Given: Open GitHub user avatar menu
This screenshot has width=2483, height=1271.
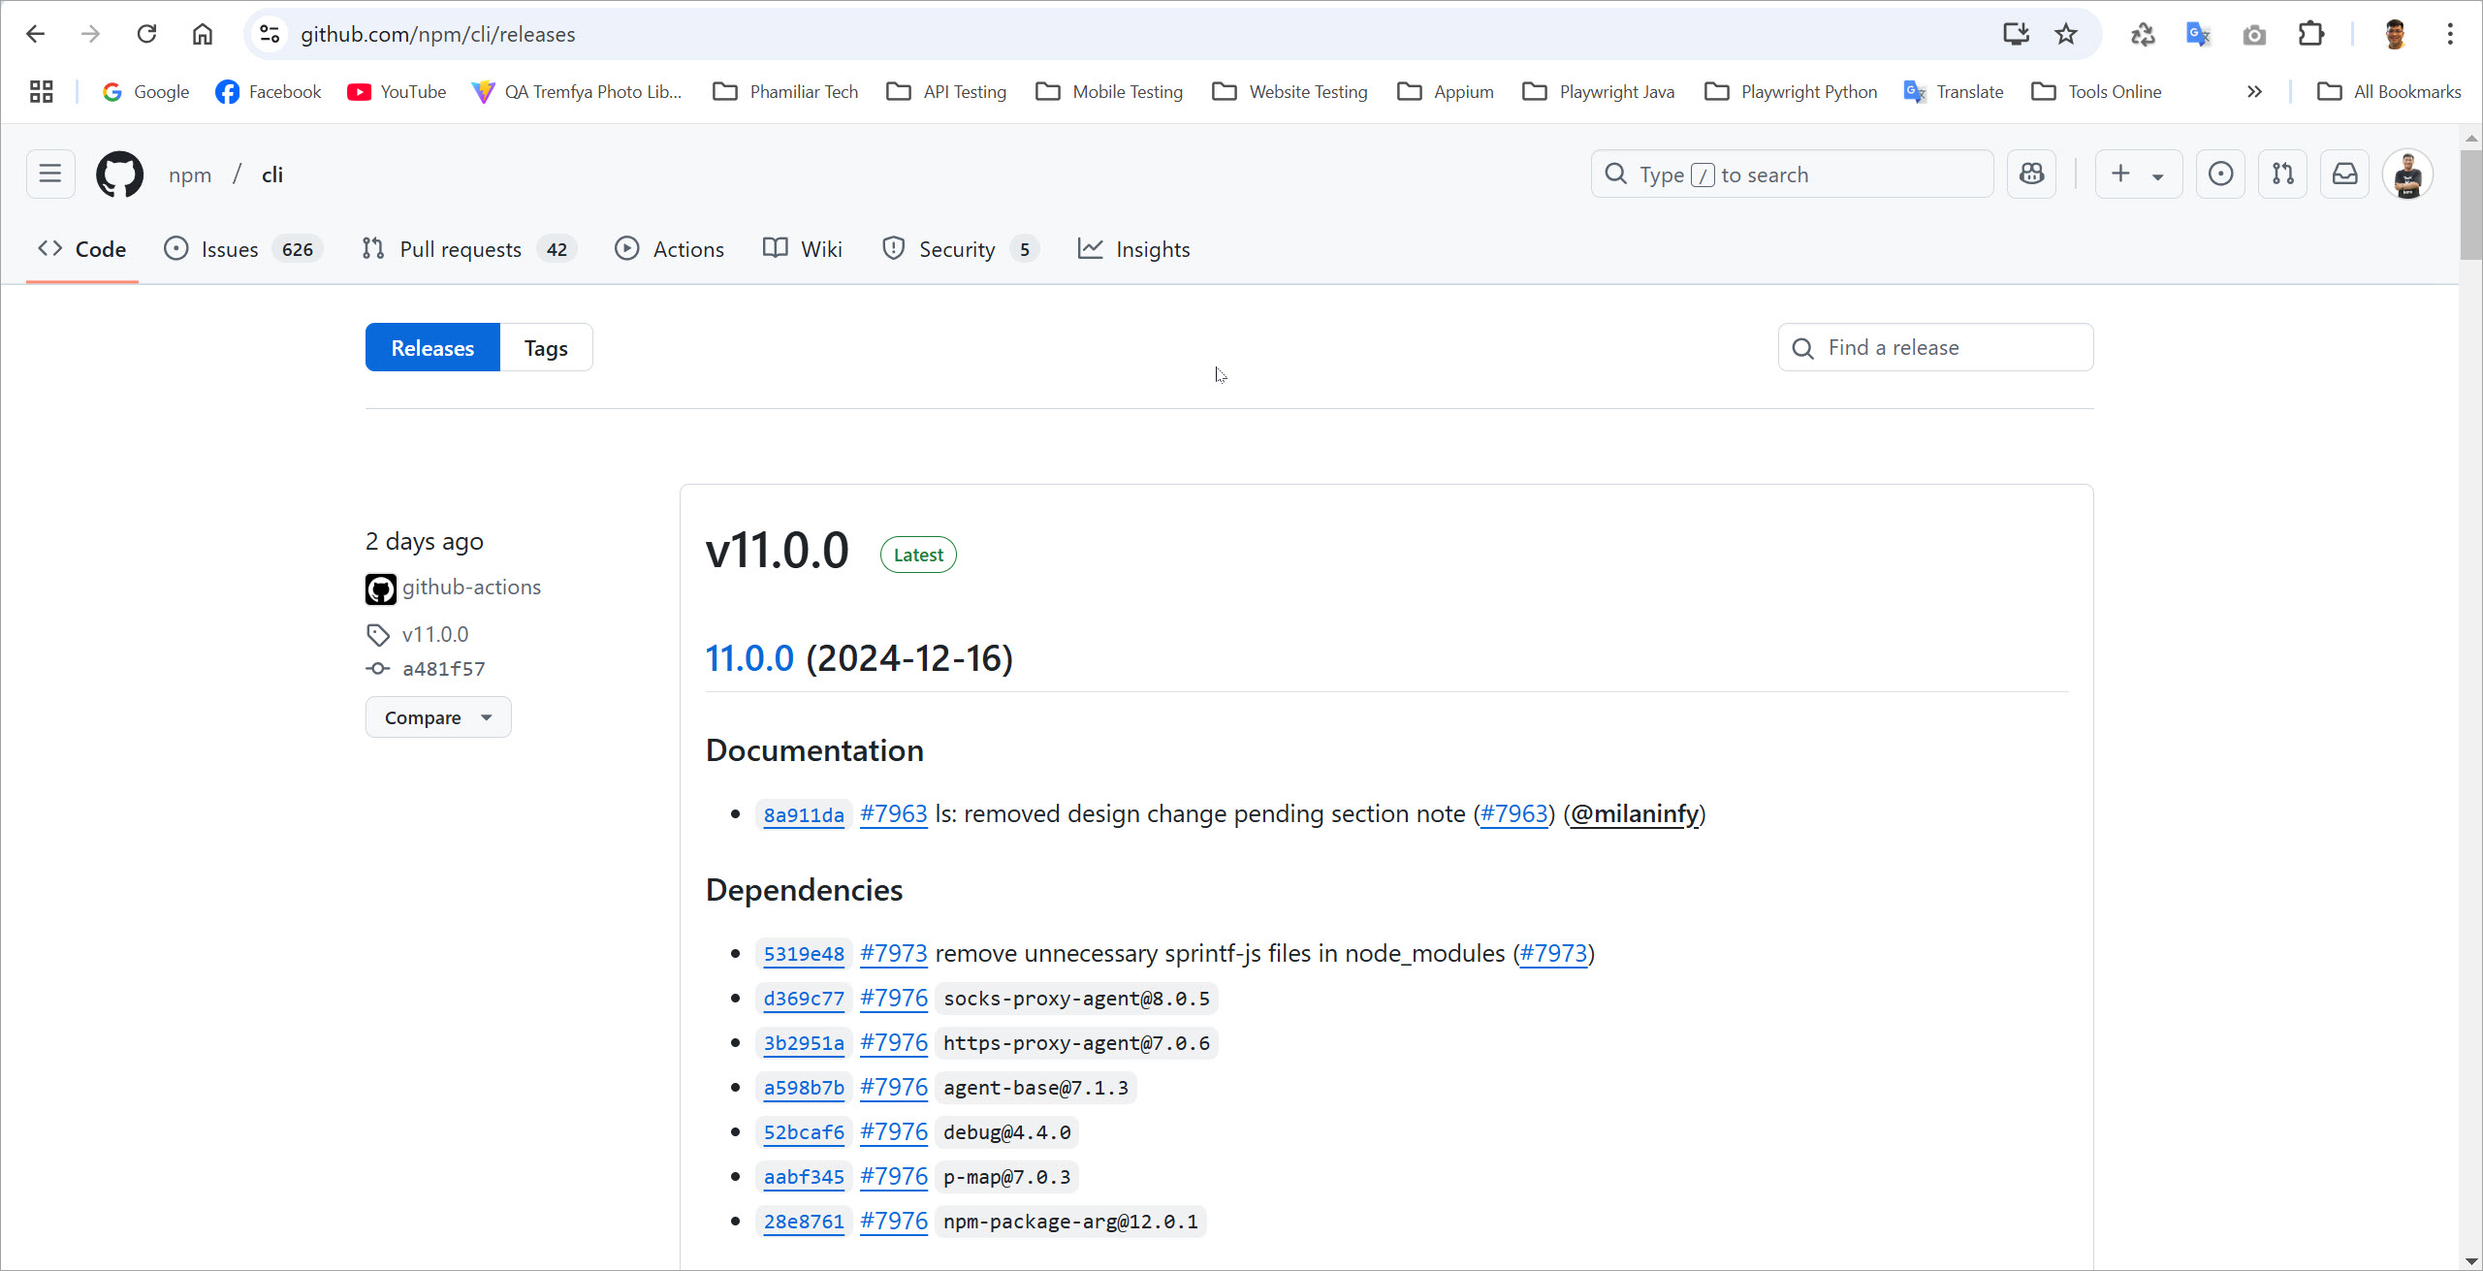Looking at the screenshot, I should point(2407,175).
